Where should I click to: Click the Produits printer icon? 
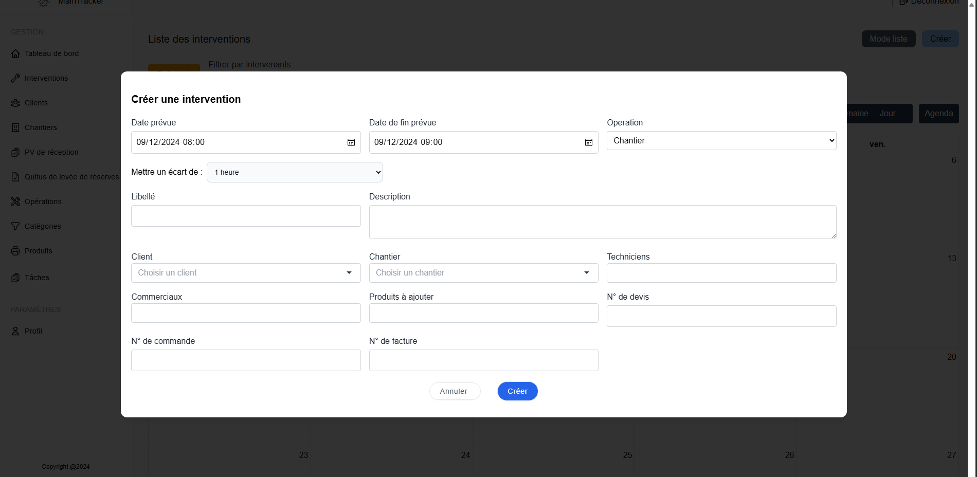pos(15,251)
